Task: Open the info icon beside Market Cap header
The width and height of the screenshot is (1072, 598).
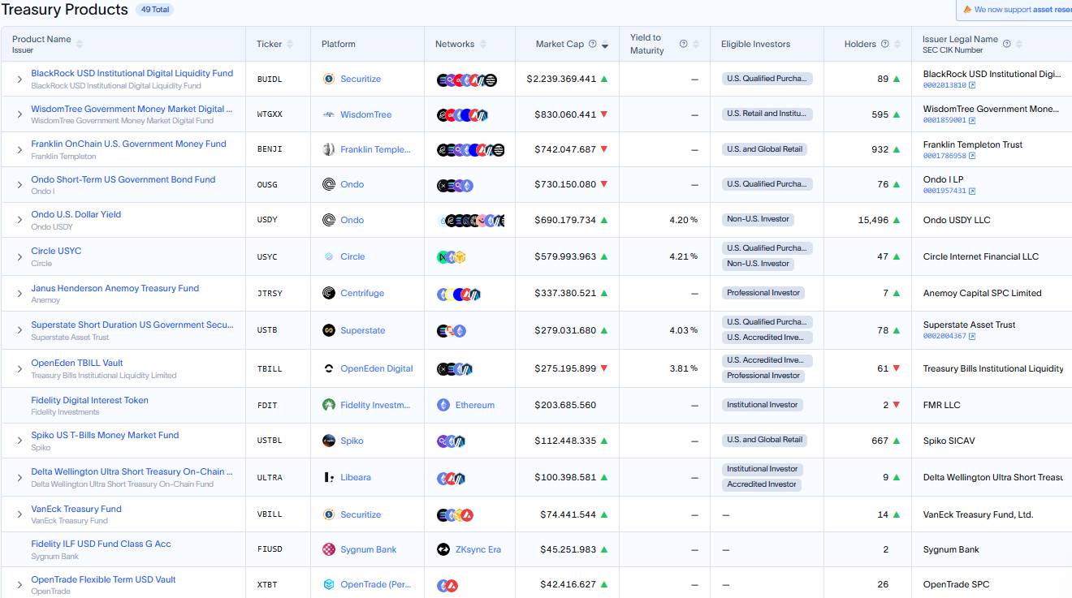Action: (593, 44)
